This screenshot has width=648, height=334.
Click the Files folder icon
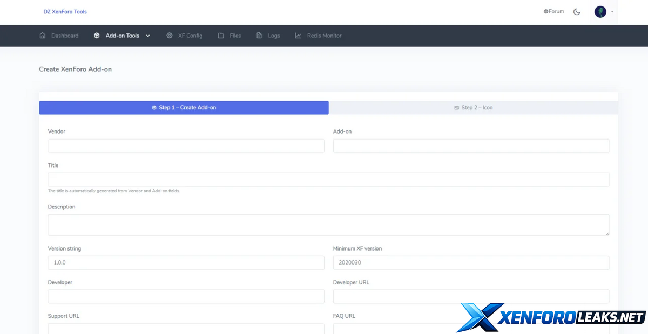point(221,36)
